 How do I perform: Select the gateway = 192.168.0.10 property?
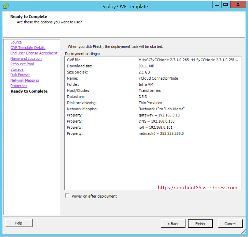pyautogui.click(x=159, y=115)
